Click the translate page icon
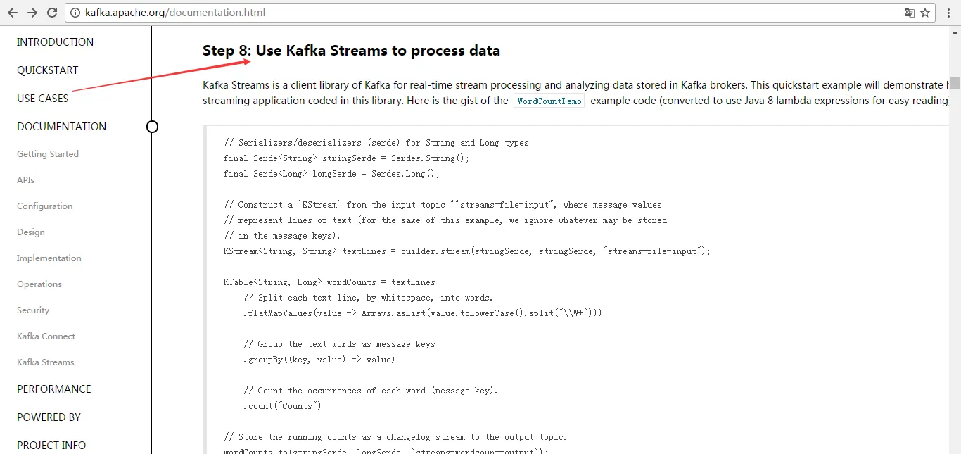This screenshot has width=961, height=454. [x=910, y=13]
